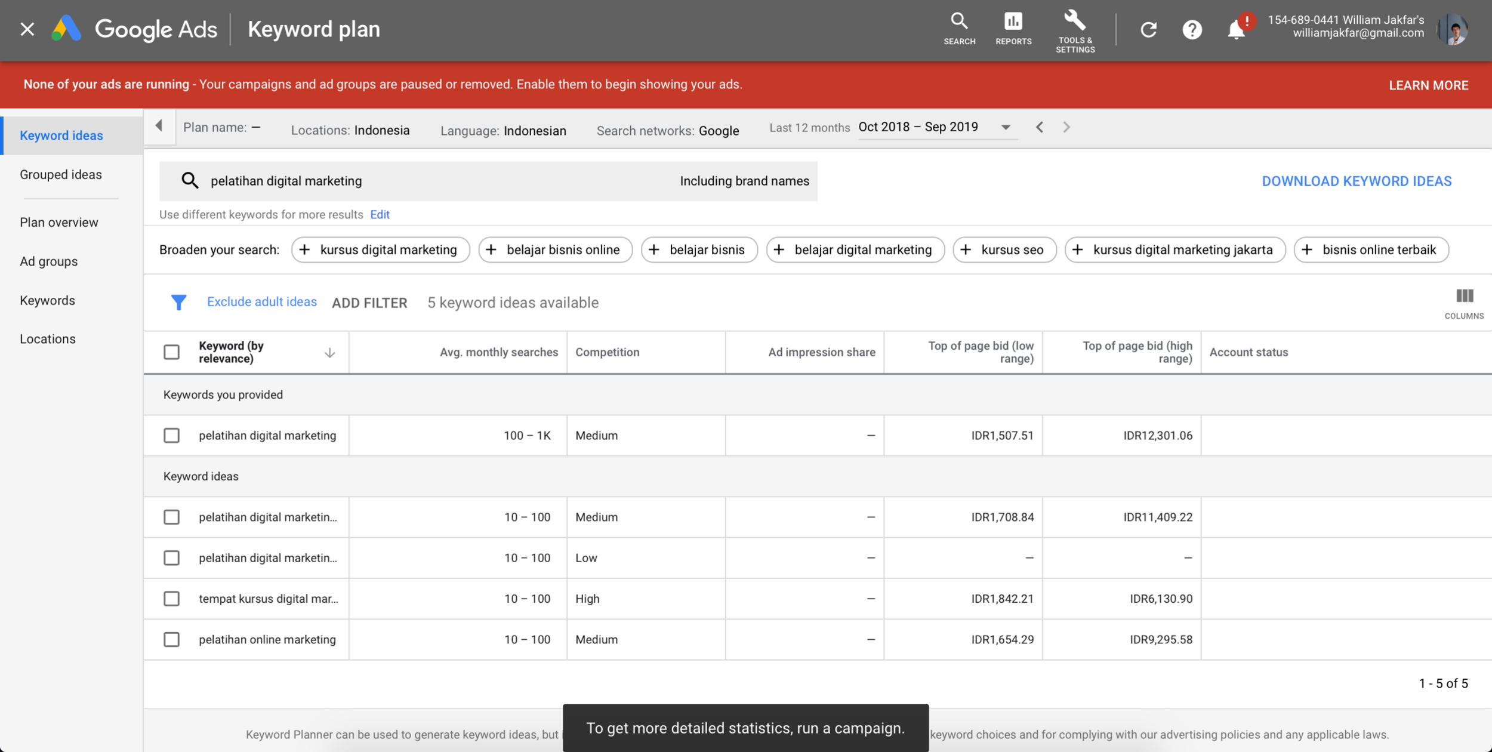Collapse the side panel arrow
Viewport: 1492px width, 752px height.
click(x=159, y=126)
